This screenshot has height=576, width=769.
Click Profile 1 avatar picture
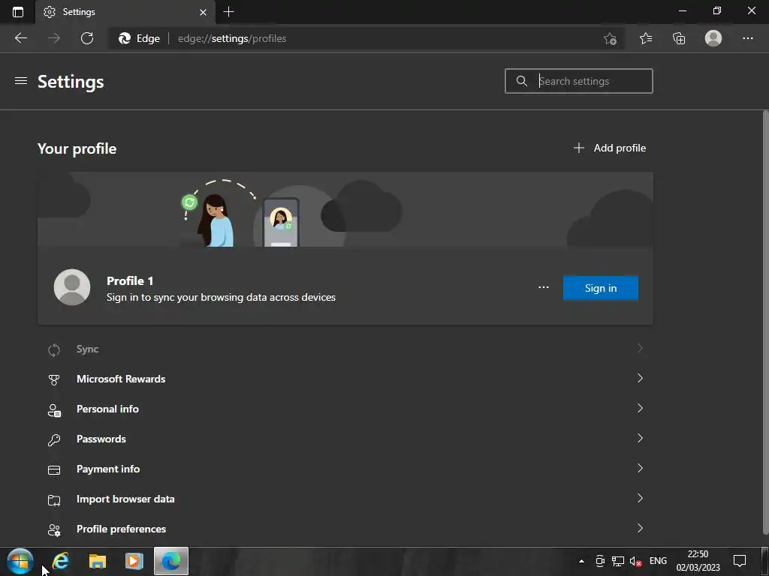(x=72, y=287)
